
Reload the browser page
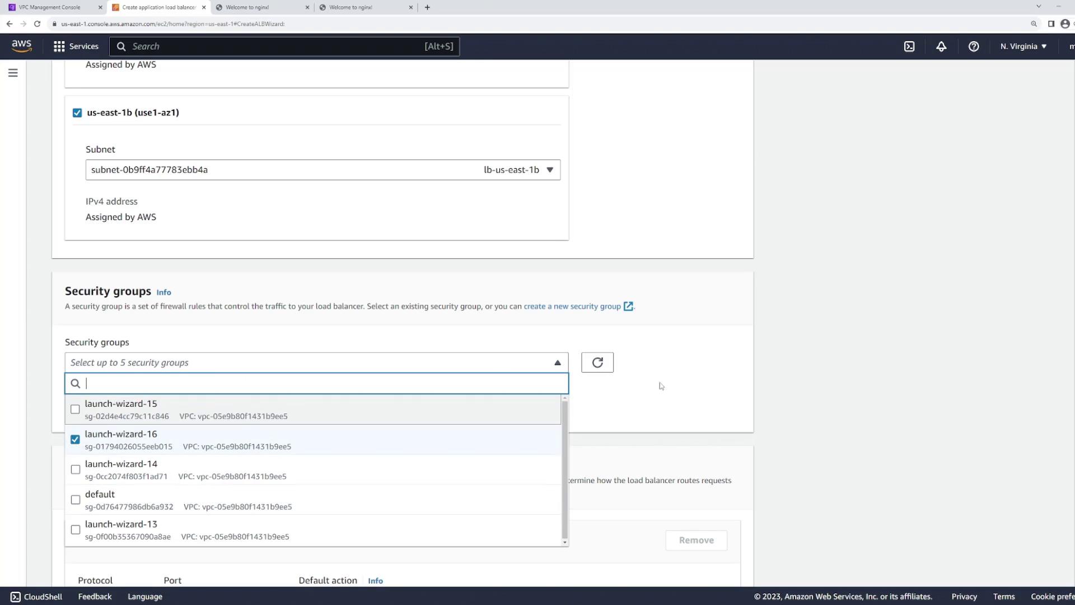pos(37,24)
